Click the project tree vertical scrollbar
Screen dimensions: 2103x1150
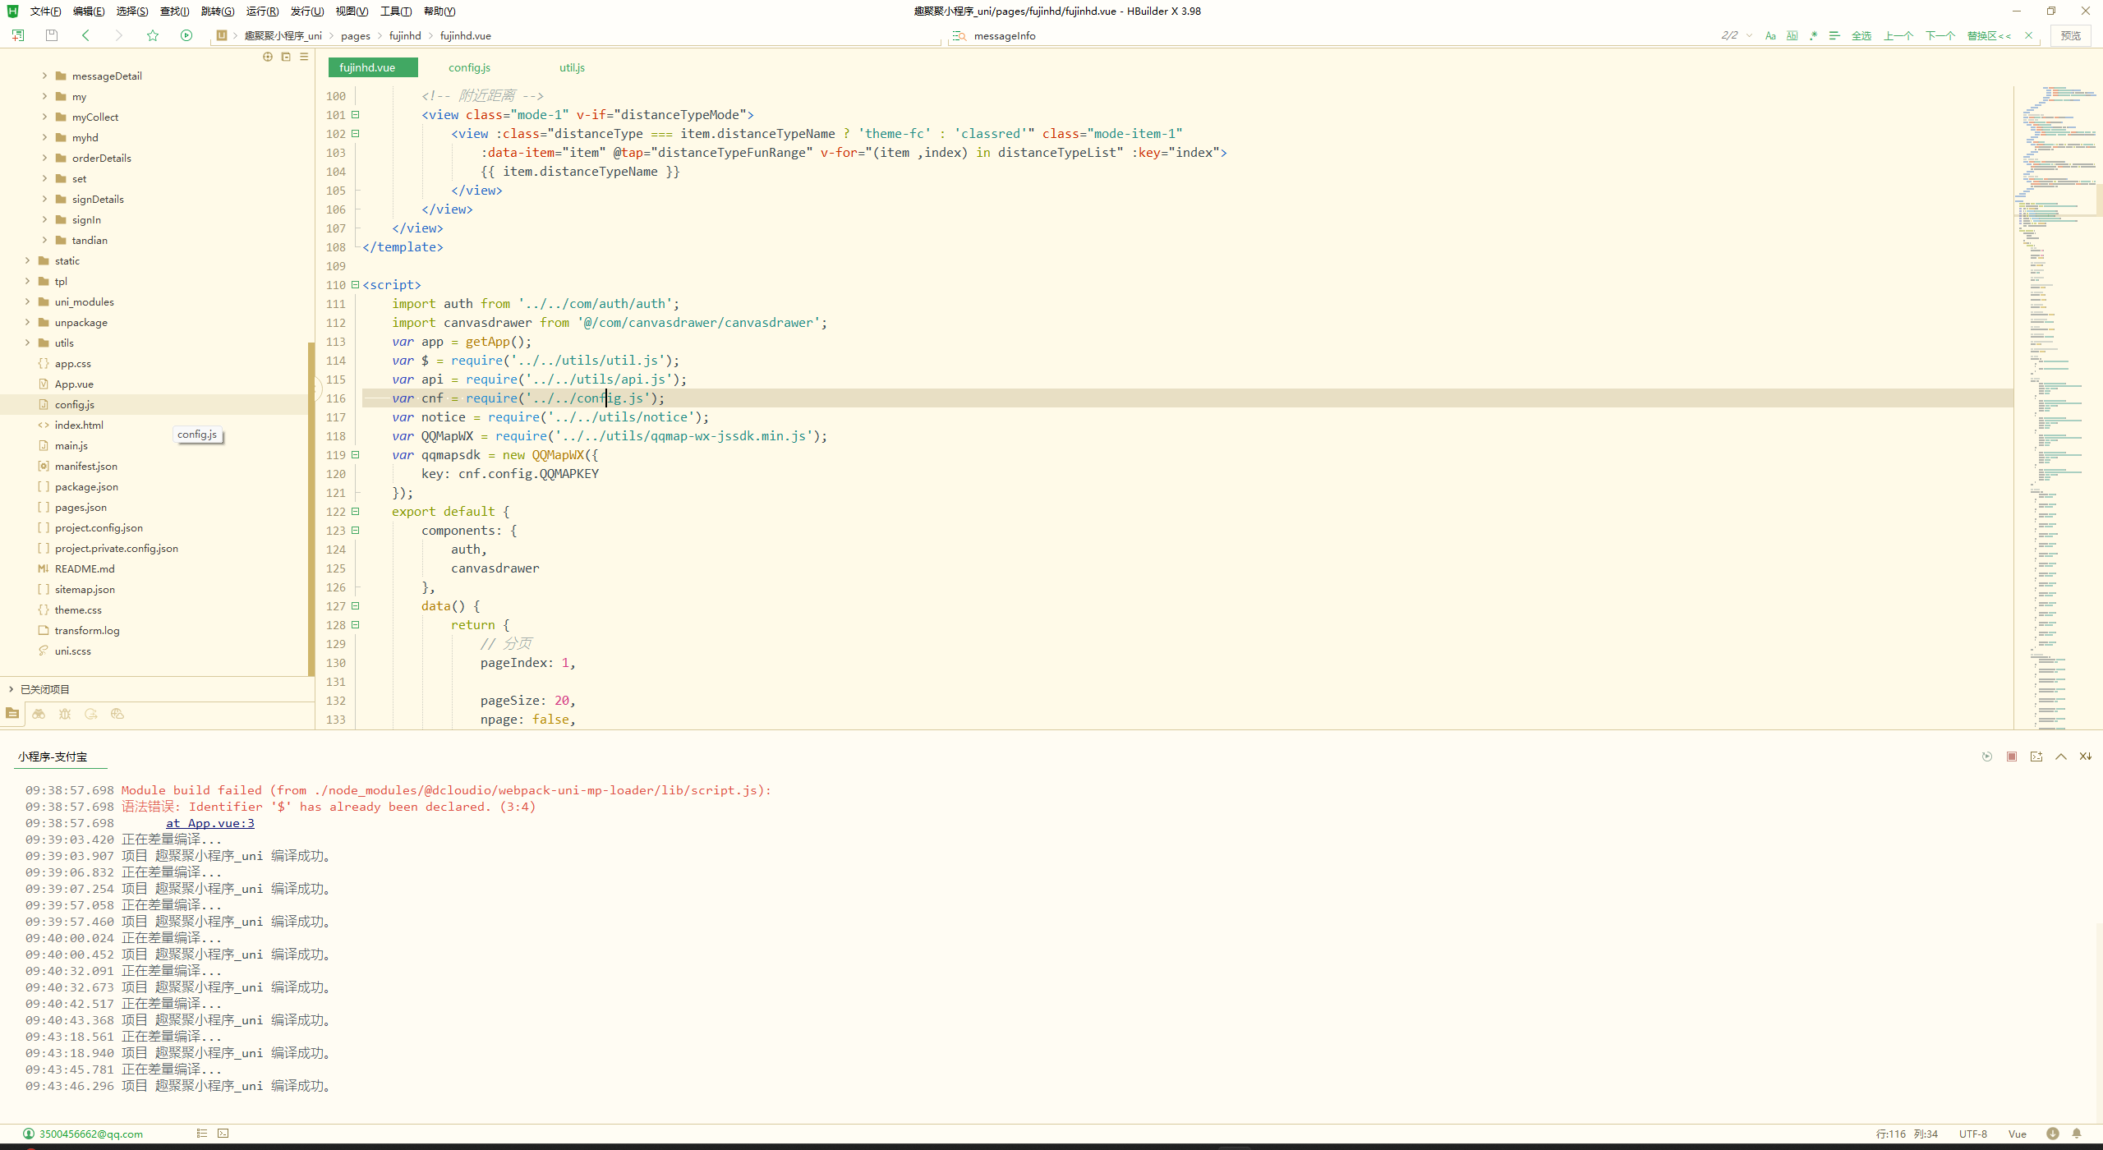tap(311, 509)
